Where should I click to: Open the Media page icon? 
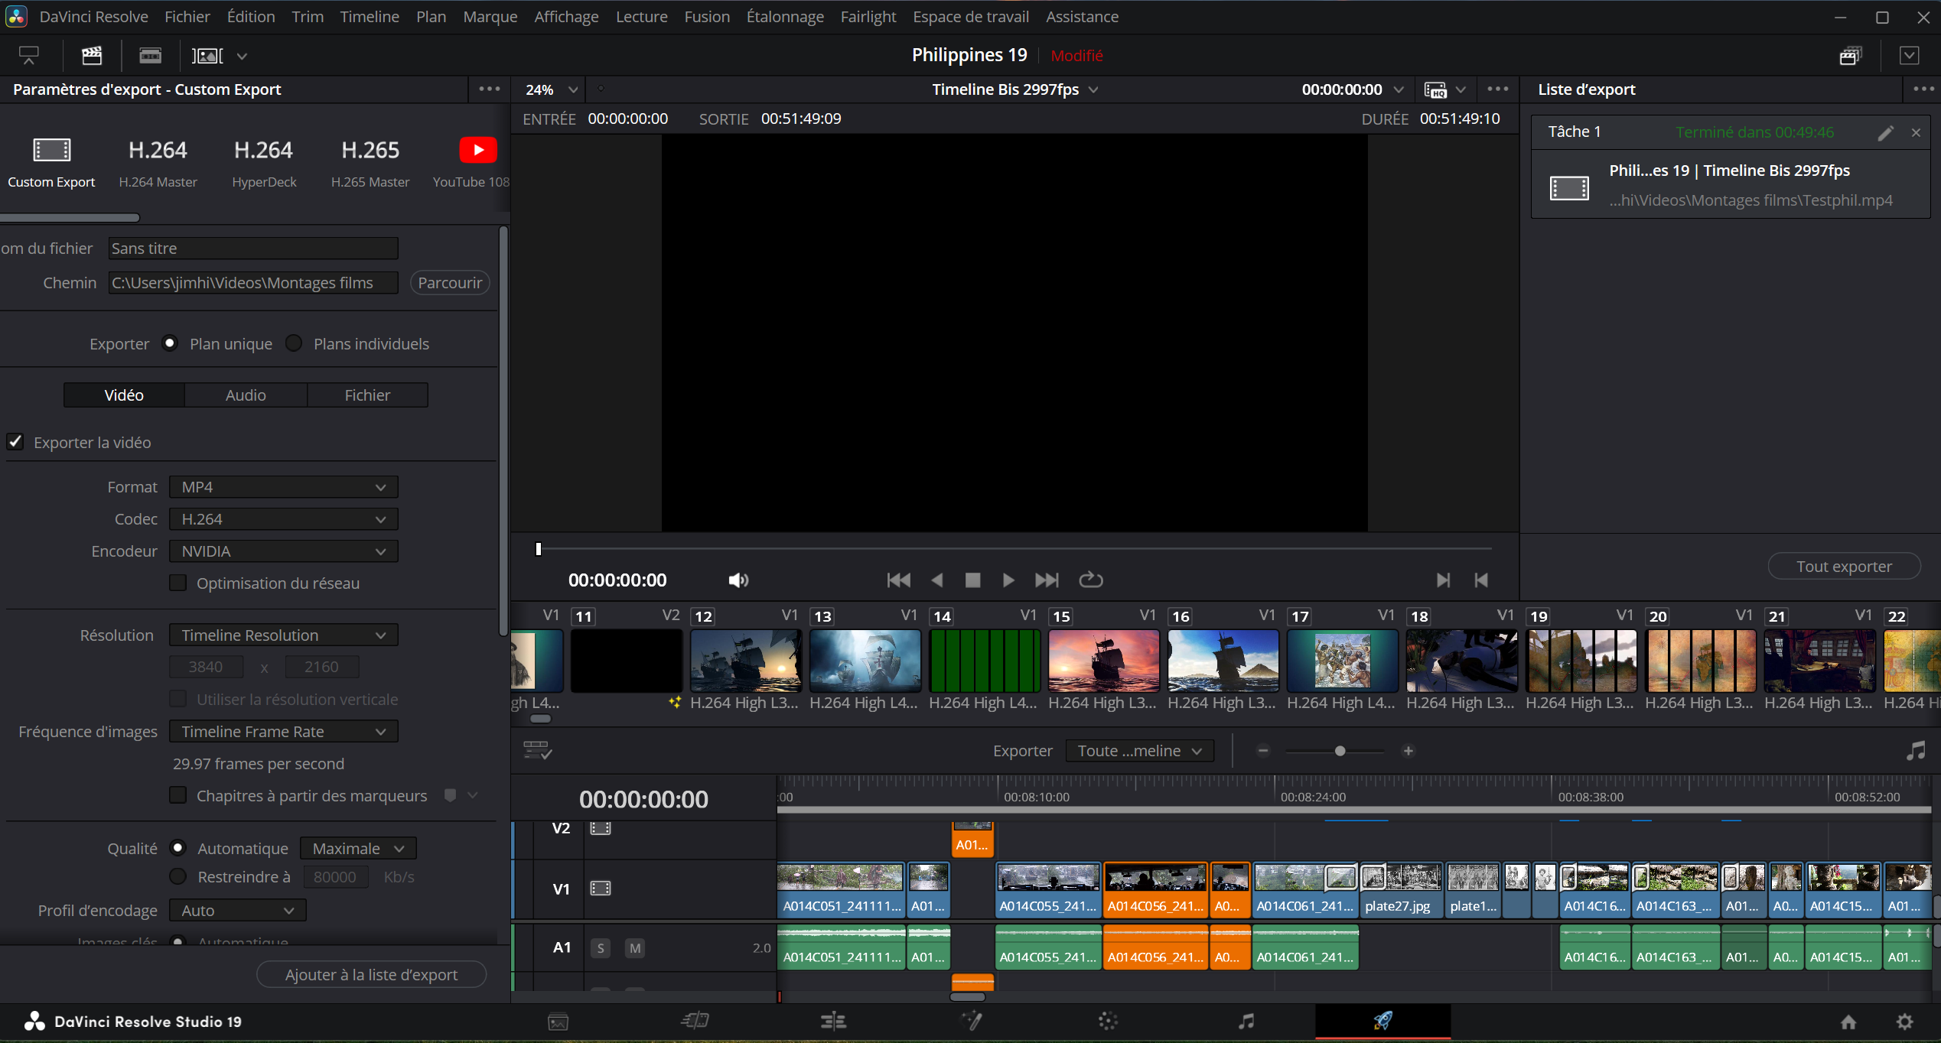click(558, 1022)
